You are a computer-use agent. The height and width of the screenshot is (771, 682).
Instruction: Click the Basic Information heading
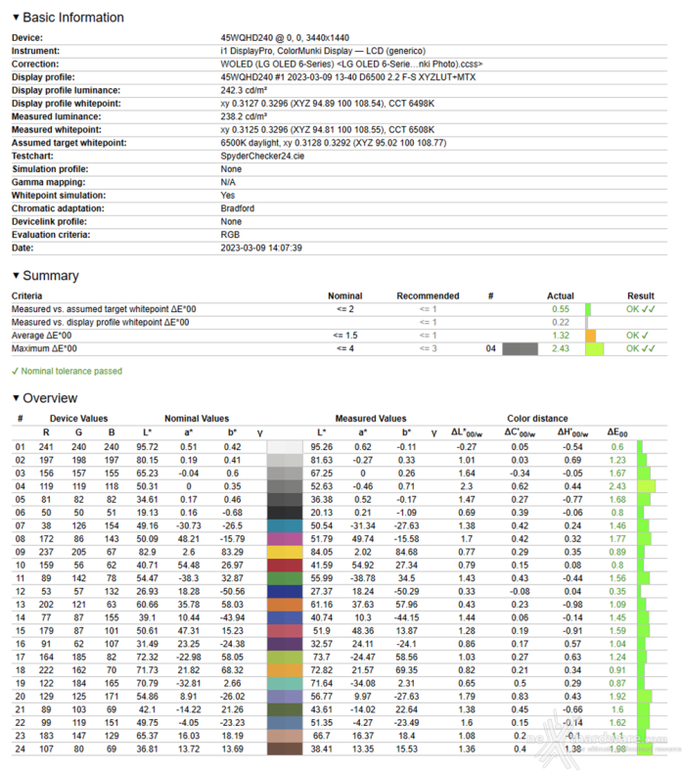point(73,18)
